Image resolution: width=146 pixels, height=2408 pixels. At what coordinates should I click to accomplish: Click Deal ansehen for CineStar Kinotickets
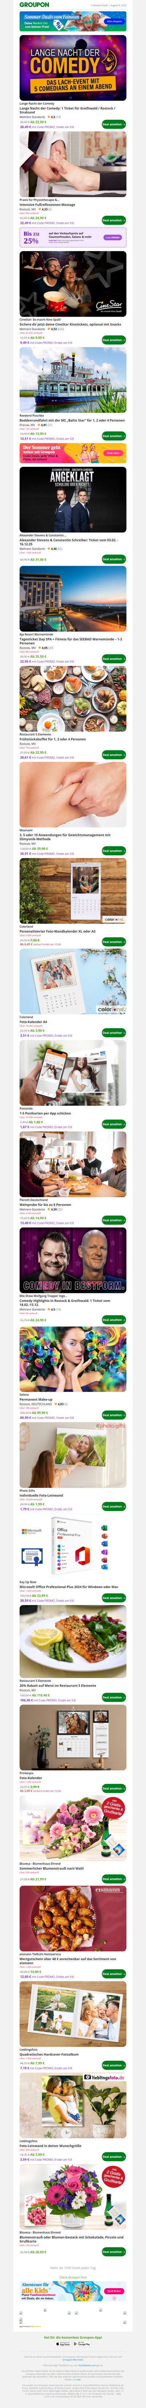click(x=113, y=339)
